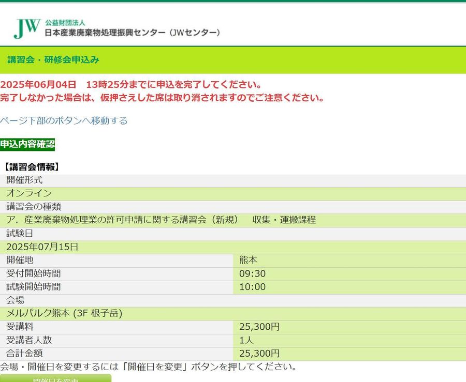Click the JW Center logo
Screen dimensions: 466x382
click(27, 28)
